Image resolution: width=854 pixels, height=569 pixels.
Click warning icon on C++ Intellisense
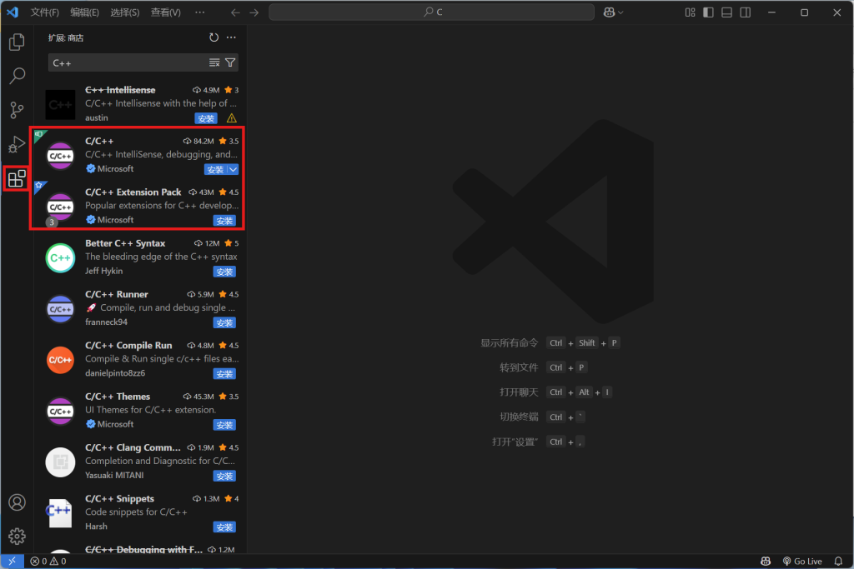232,118
